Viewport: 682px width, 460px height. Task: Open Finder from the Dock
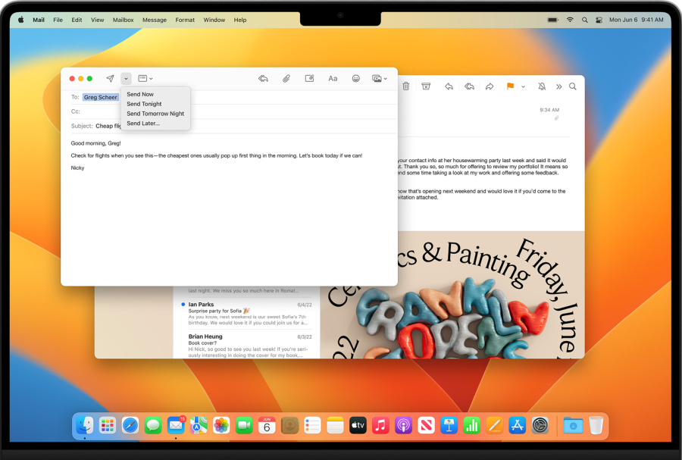(x=85, y=425)
